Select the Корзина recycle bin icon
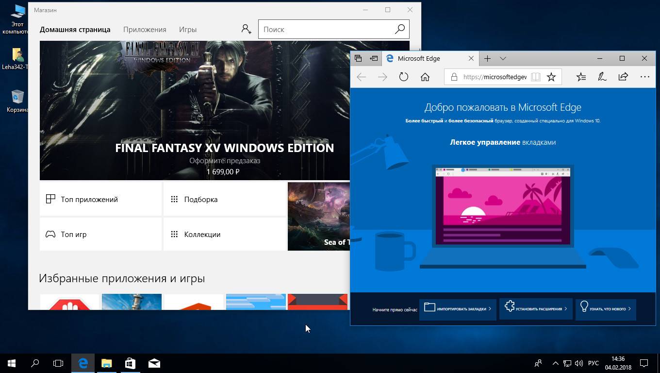Image resolution: width=660 pixels, height=373 pixels. coord(16,101)
